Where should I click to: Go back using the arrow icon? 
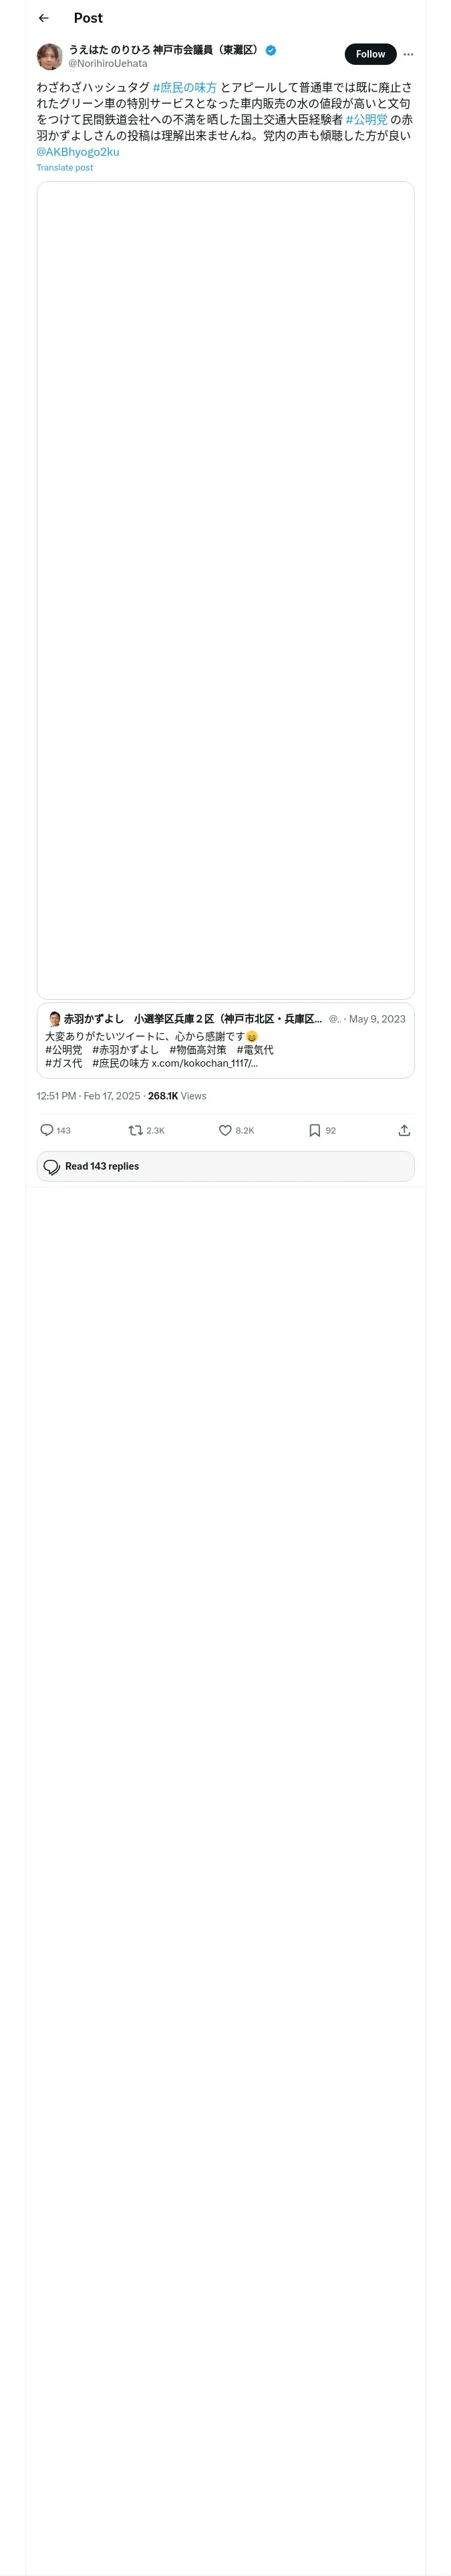43,18
